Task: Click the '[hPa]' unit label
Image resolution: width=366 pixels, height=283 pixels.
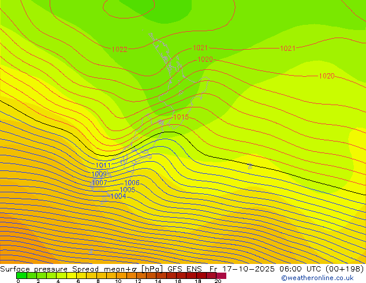Action: click(x=152, y=269)
